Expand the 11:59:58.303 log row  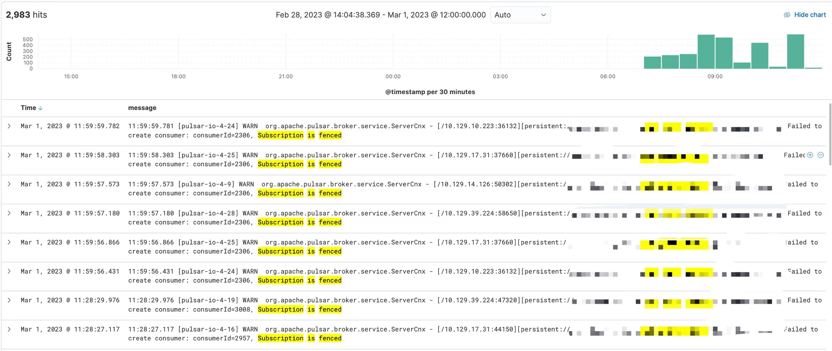pos(9,155)
